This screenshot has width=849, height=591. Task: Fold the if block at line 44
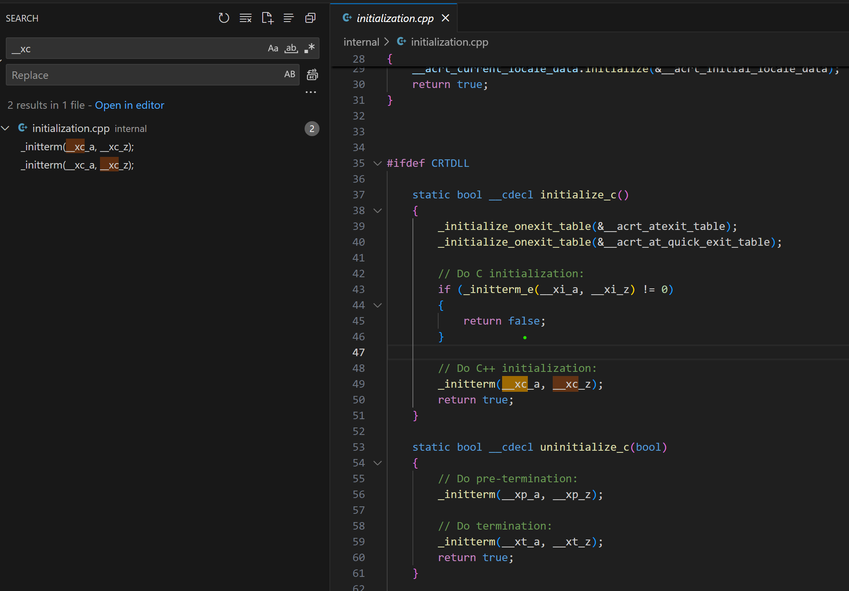tap(377, 305)
